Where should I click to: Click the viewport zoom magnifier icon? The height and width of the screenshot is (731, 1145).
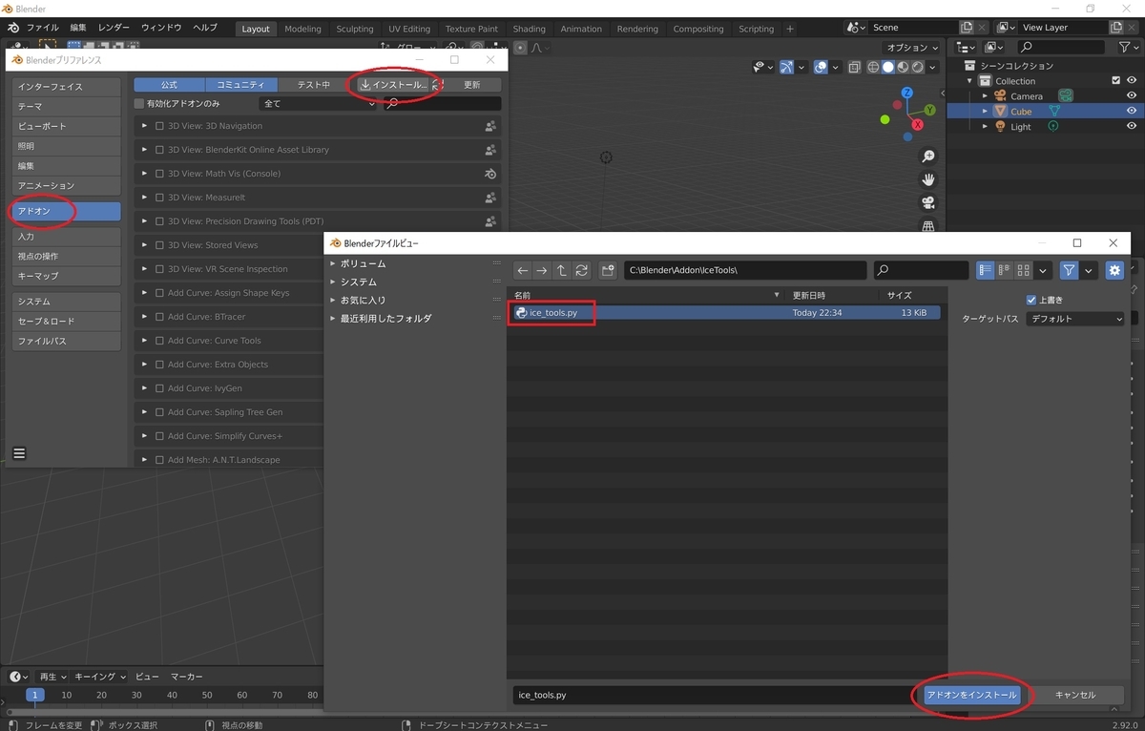pos(927,157)
